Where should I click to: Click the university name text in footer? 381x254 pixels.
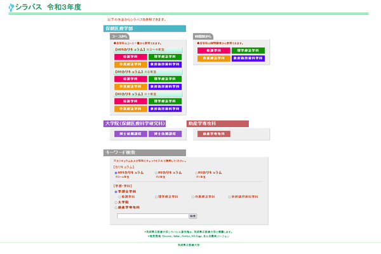pos(189,245)
